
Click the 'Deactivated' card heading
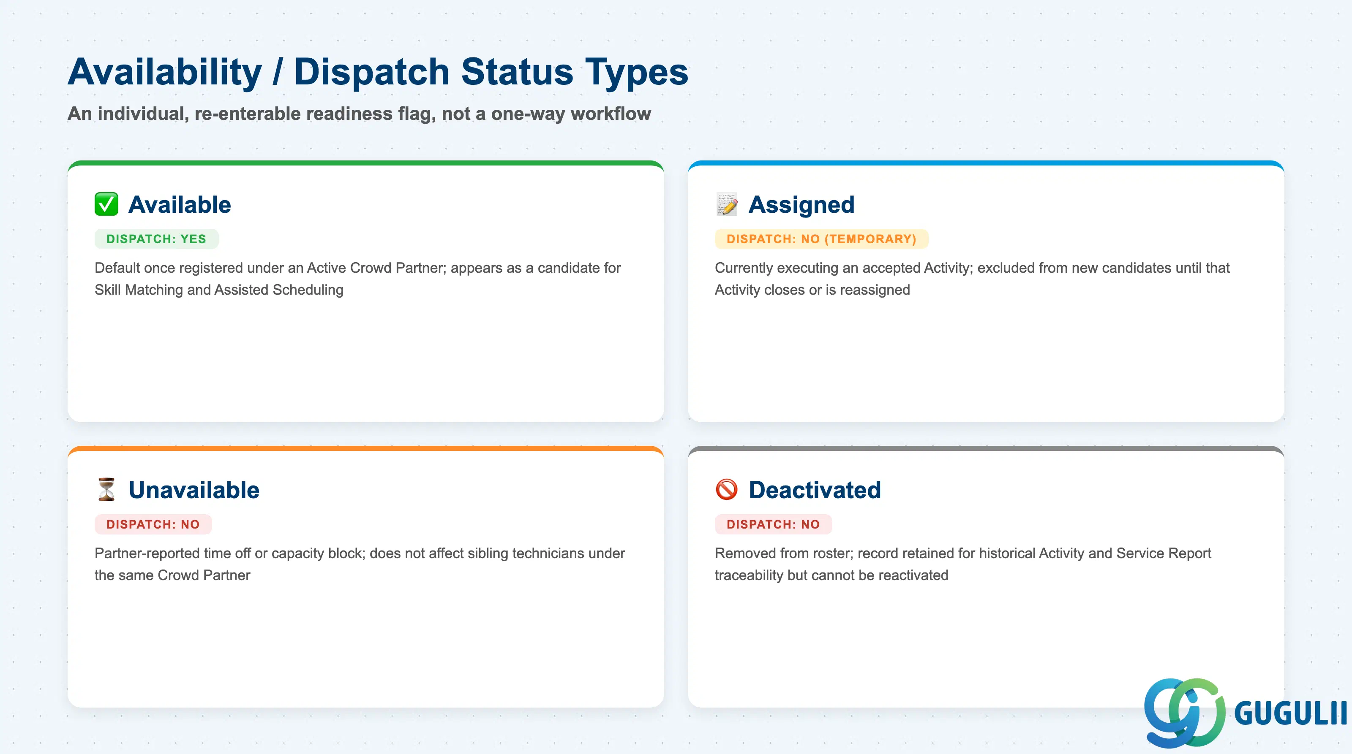[815, 490]
